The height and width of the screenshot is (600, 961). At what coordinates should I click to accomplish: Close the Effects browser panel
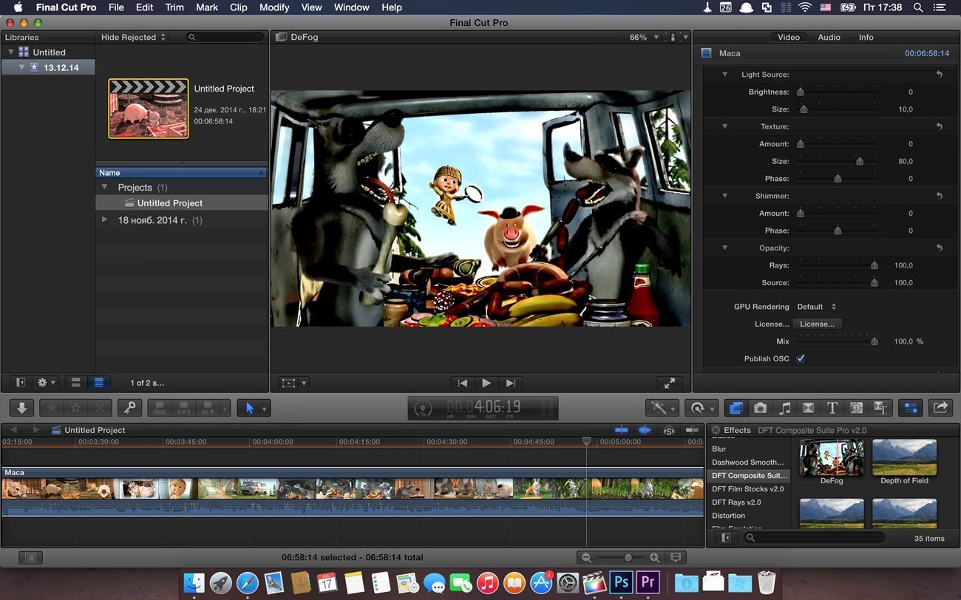(x=715, y=430)
